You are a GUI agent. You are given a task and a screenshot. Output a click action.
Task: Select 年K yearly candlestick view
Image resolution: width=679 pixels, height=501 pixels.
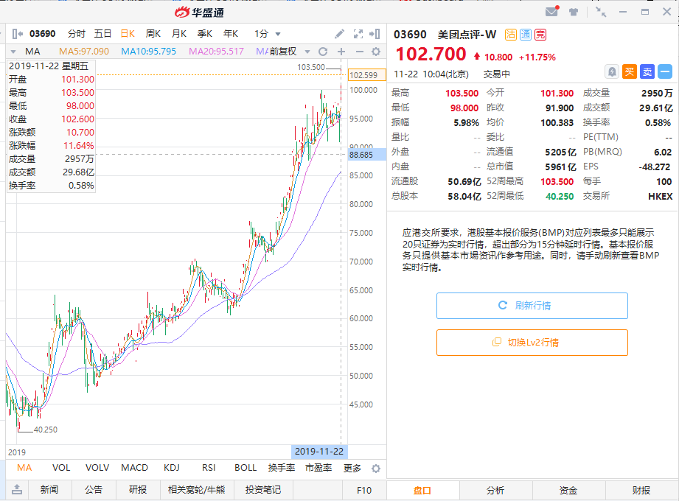(x=230, y=34)
